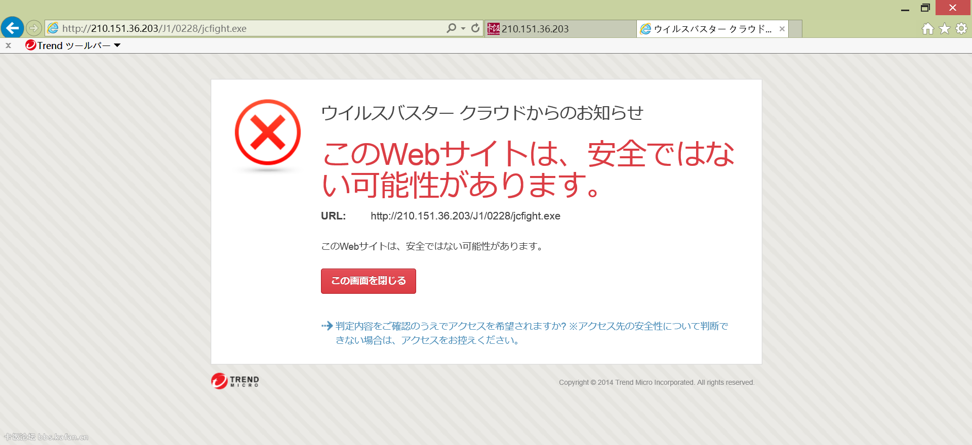The image size is (972, 445).
Task: Close the ウイルスバスター クラウド tab
Action: coord(782,29)
